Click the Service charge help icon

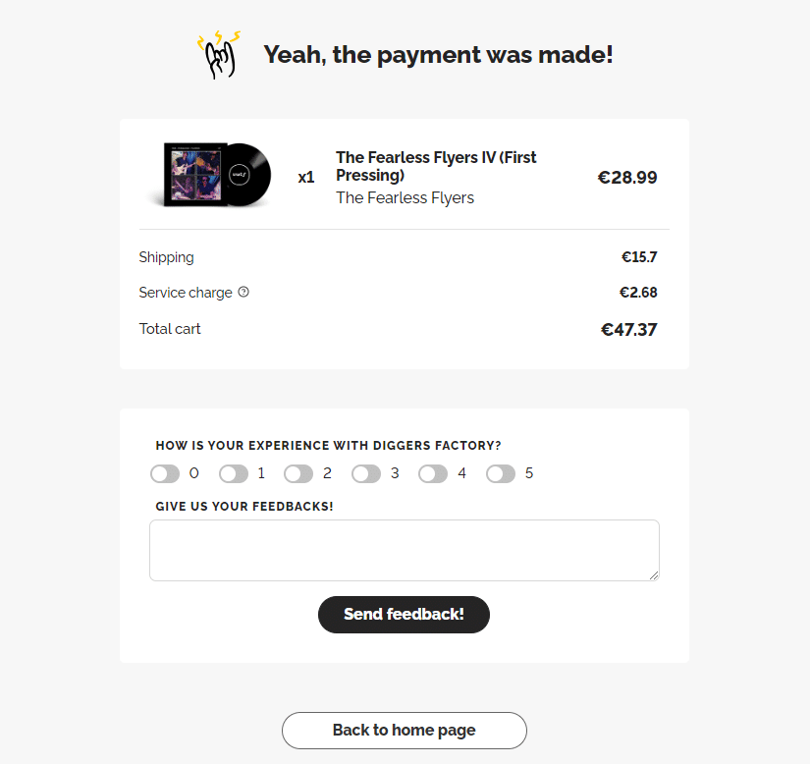click(x=243, y=292)
